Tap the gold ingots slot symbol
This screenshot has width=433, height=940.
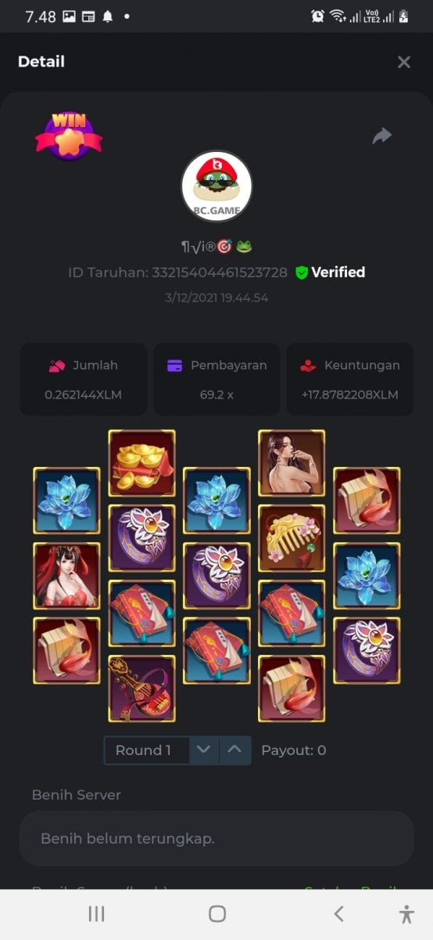(x=141, y=463)
